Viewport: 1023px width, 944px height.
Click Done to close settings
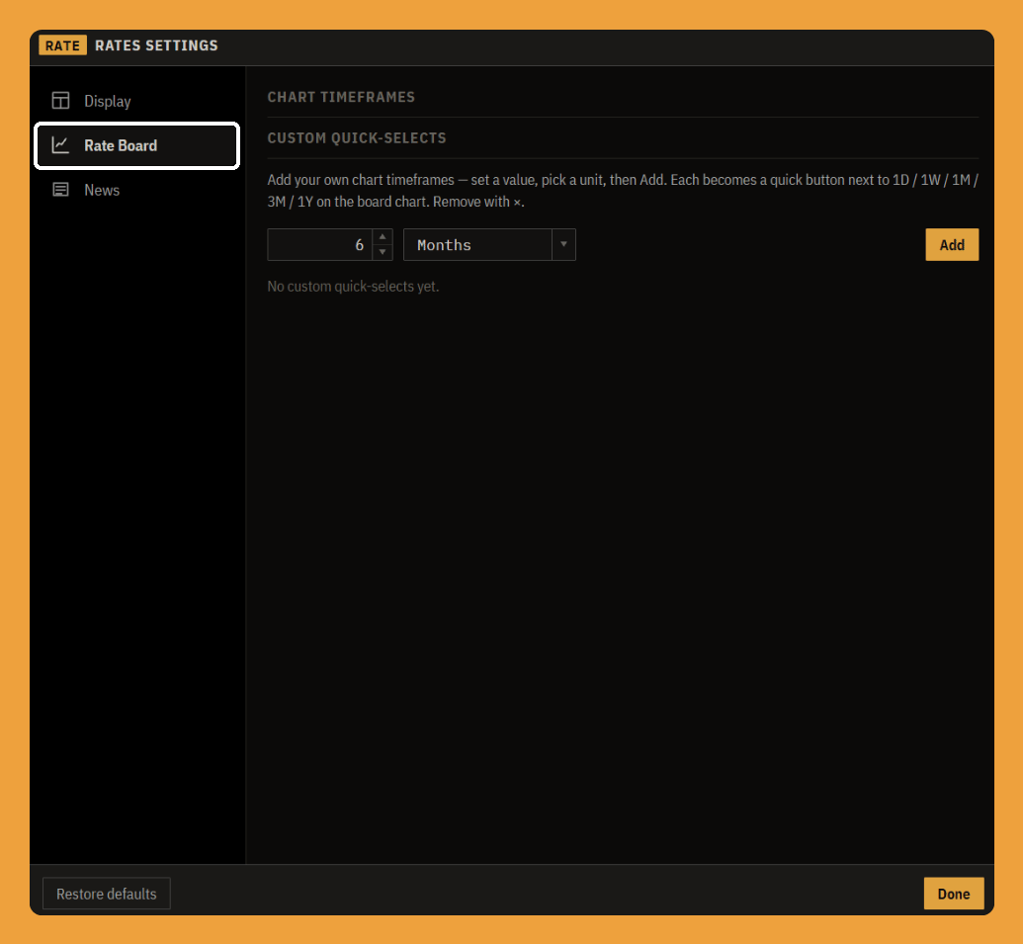(x=954, y=894)
